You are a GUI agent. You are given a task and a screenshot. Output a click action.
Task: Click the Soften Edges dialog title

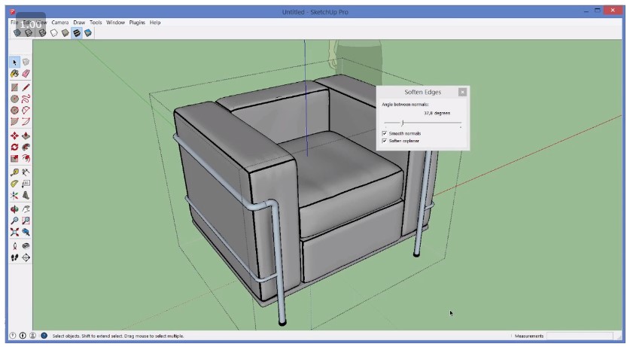423,92
